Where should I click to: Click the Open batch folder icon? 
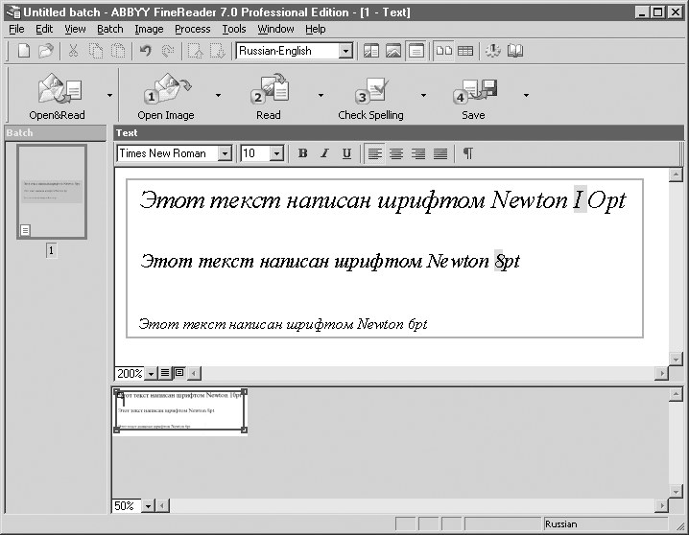point(46,51)
